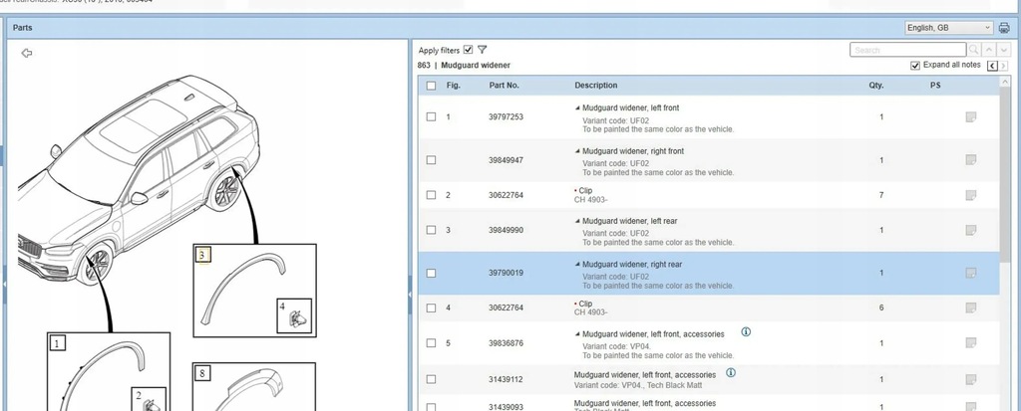Untick the Expand all notes checkbox

[915, 66]
